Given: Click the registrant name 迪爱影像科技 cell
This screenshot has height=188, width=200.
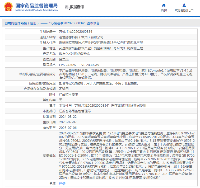Looking at the screenshot, I should tap(127, 37).
